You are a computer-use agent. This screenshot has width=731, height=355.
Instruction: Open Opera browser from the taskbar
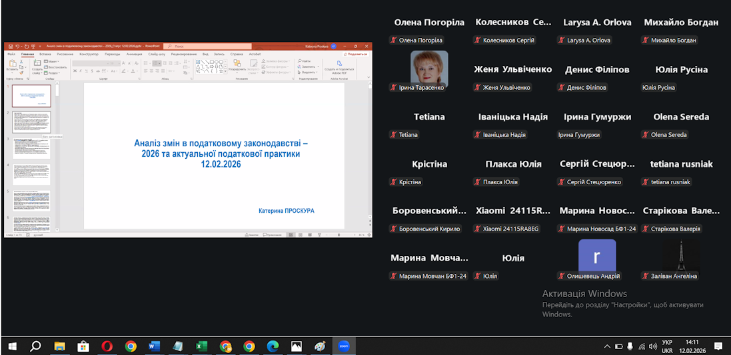[107, 346]
